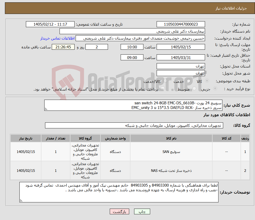The height and width of the screenshot is (220, 255).
Task: Click the نام کالا column header
Action: [x=171, y=138]
